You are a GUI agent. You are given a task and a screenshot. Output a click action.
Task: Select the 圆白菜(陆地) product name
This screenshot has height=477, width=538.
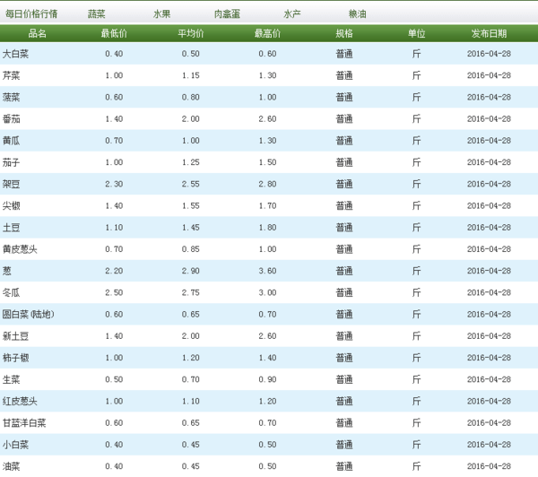click(x=28, y=314)
